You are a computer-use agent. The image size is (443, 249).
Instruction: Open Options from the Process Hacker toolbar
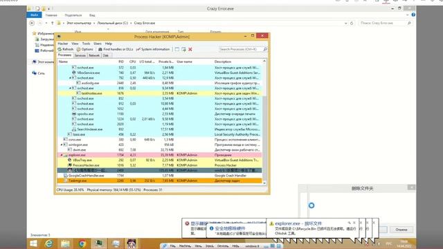84,49
